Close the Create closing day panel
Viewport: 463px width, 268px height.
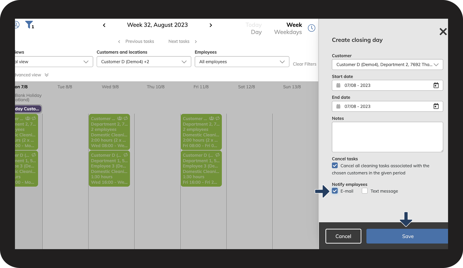[x=443, y=32]
